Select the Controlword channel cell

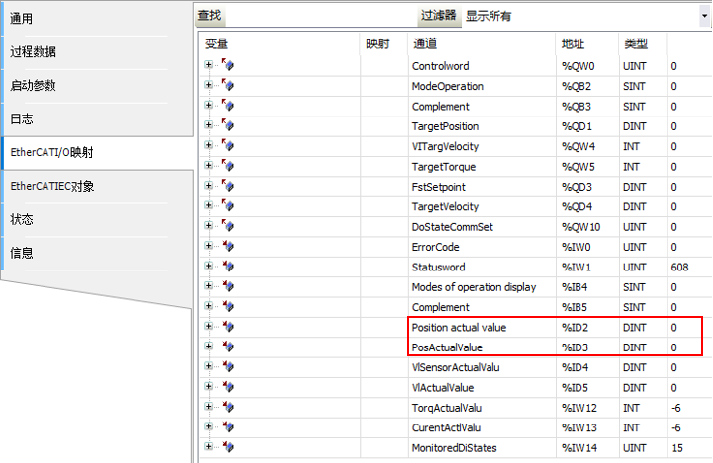point(482,66)
